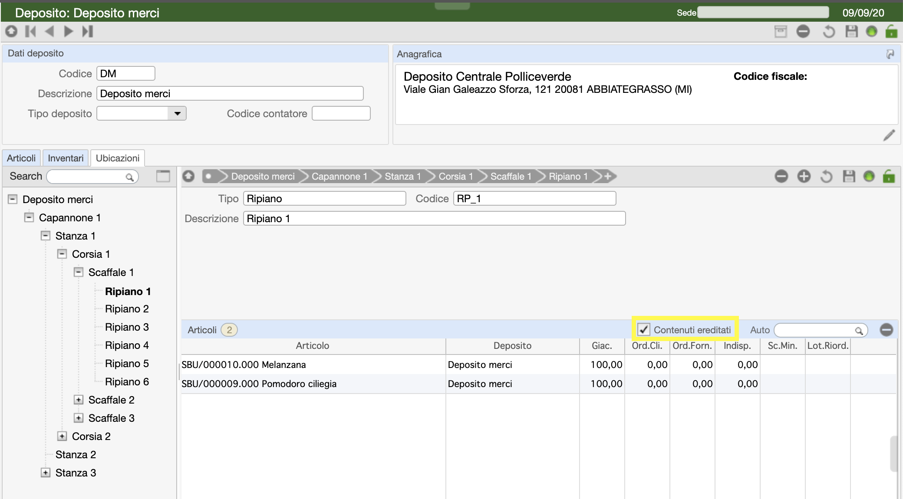Click the Sede field in header

[x=763, y=12]
